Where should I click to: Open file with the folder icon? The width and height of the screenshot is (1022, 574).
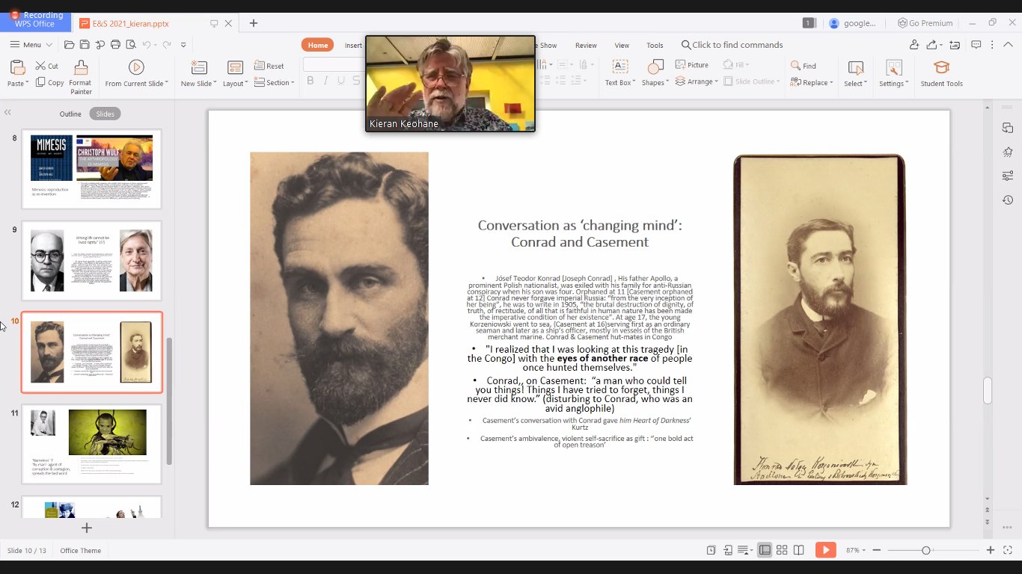click(69, 45)
